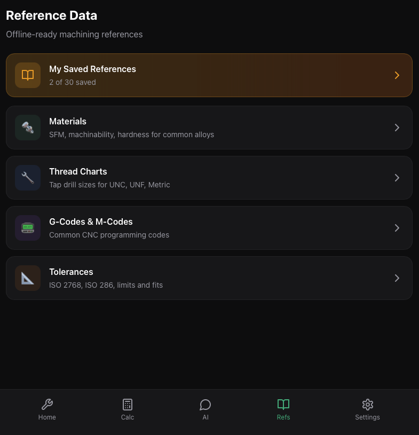The height and width of the screenshot is (435, 419).
Task: Click 'Tap drill sizes for UNC, UNF, Metric'
Action: click(x=109, y=185)
